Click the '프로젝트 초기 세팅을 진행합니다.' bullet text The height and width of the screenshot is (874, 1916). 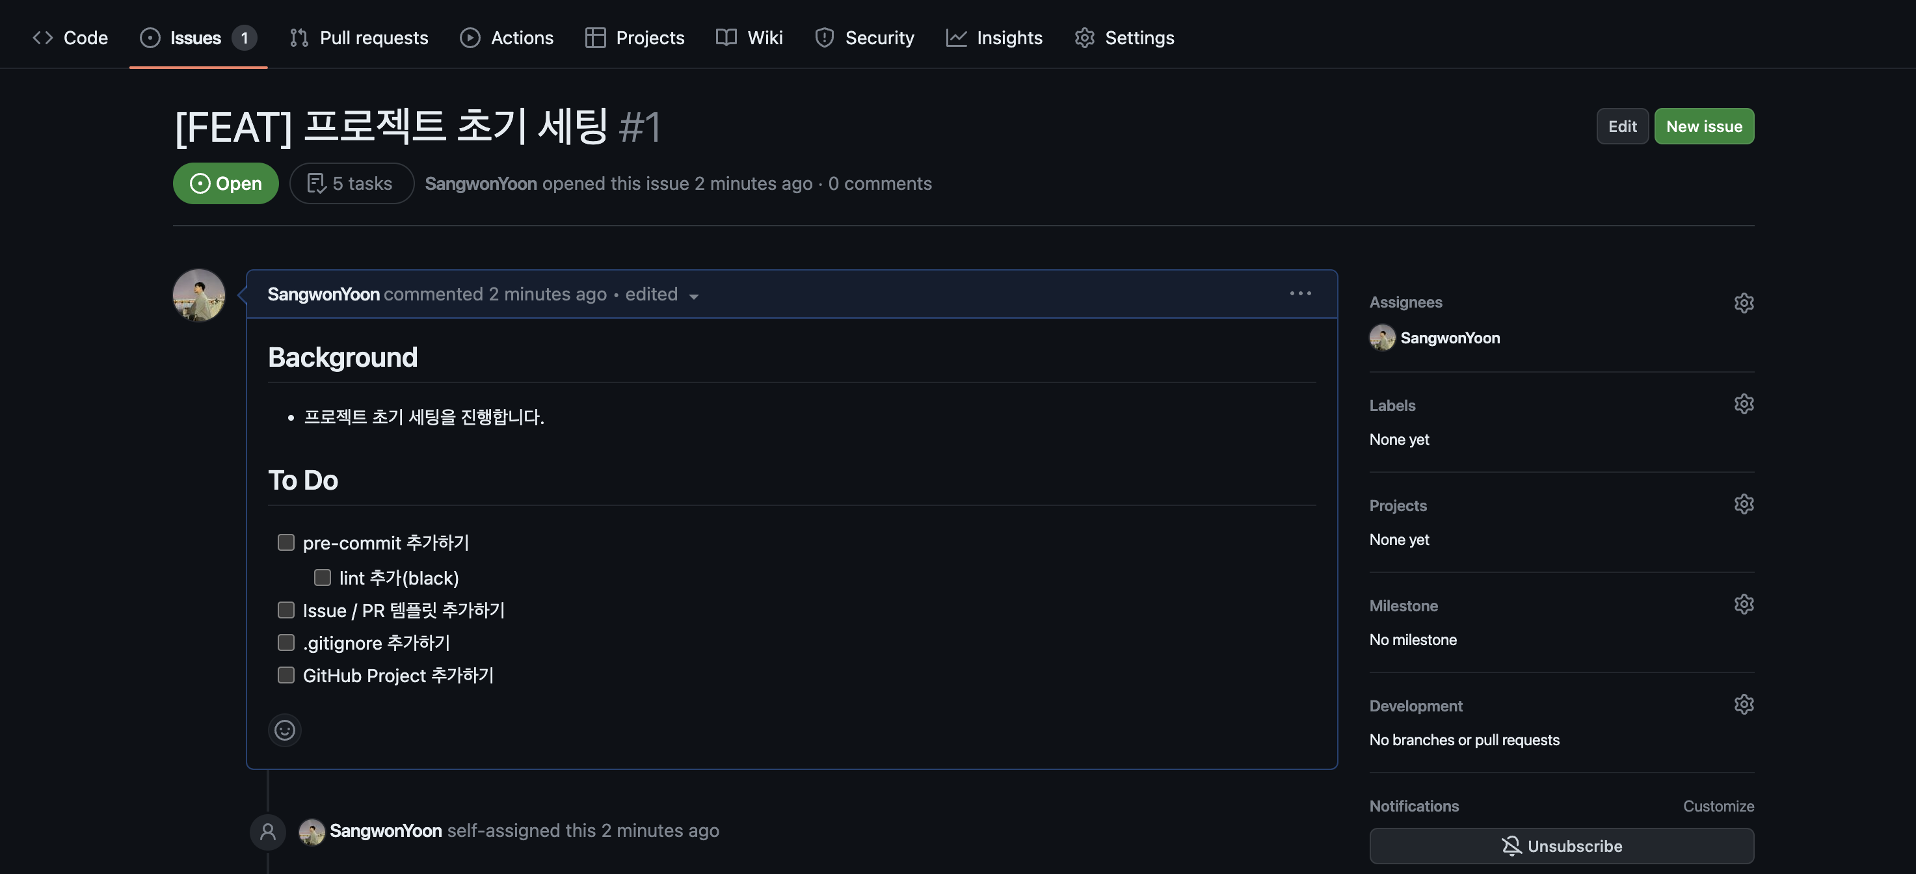point(424,417)
